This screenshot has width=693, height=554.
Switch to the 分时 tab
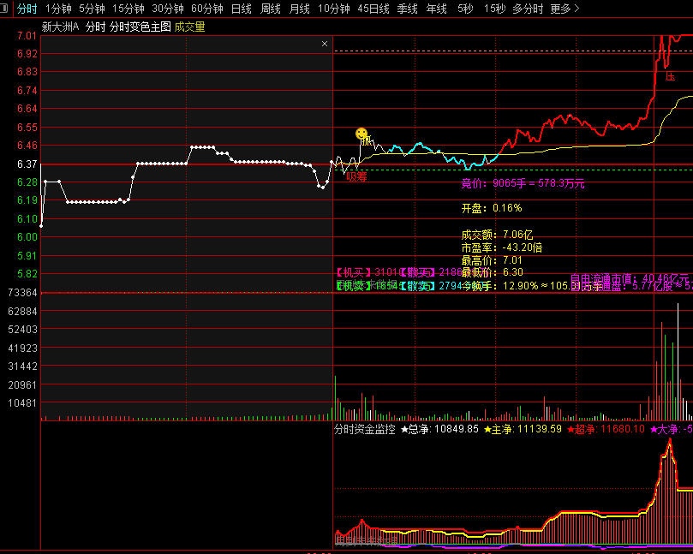tap(27, 9)
